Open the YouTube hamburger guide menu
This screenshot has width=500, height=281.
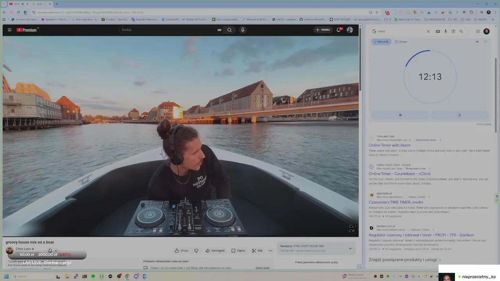pos(9,30)
